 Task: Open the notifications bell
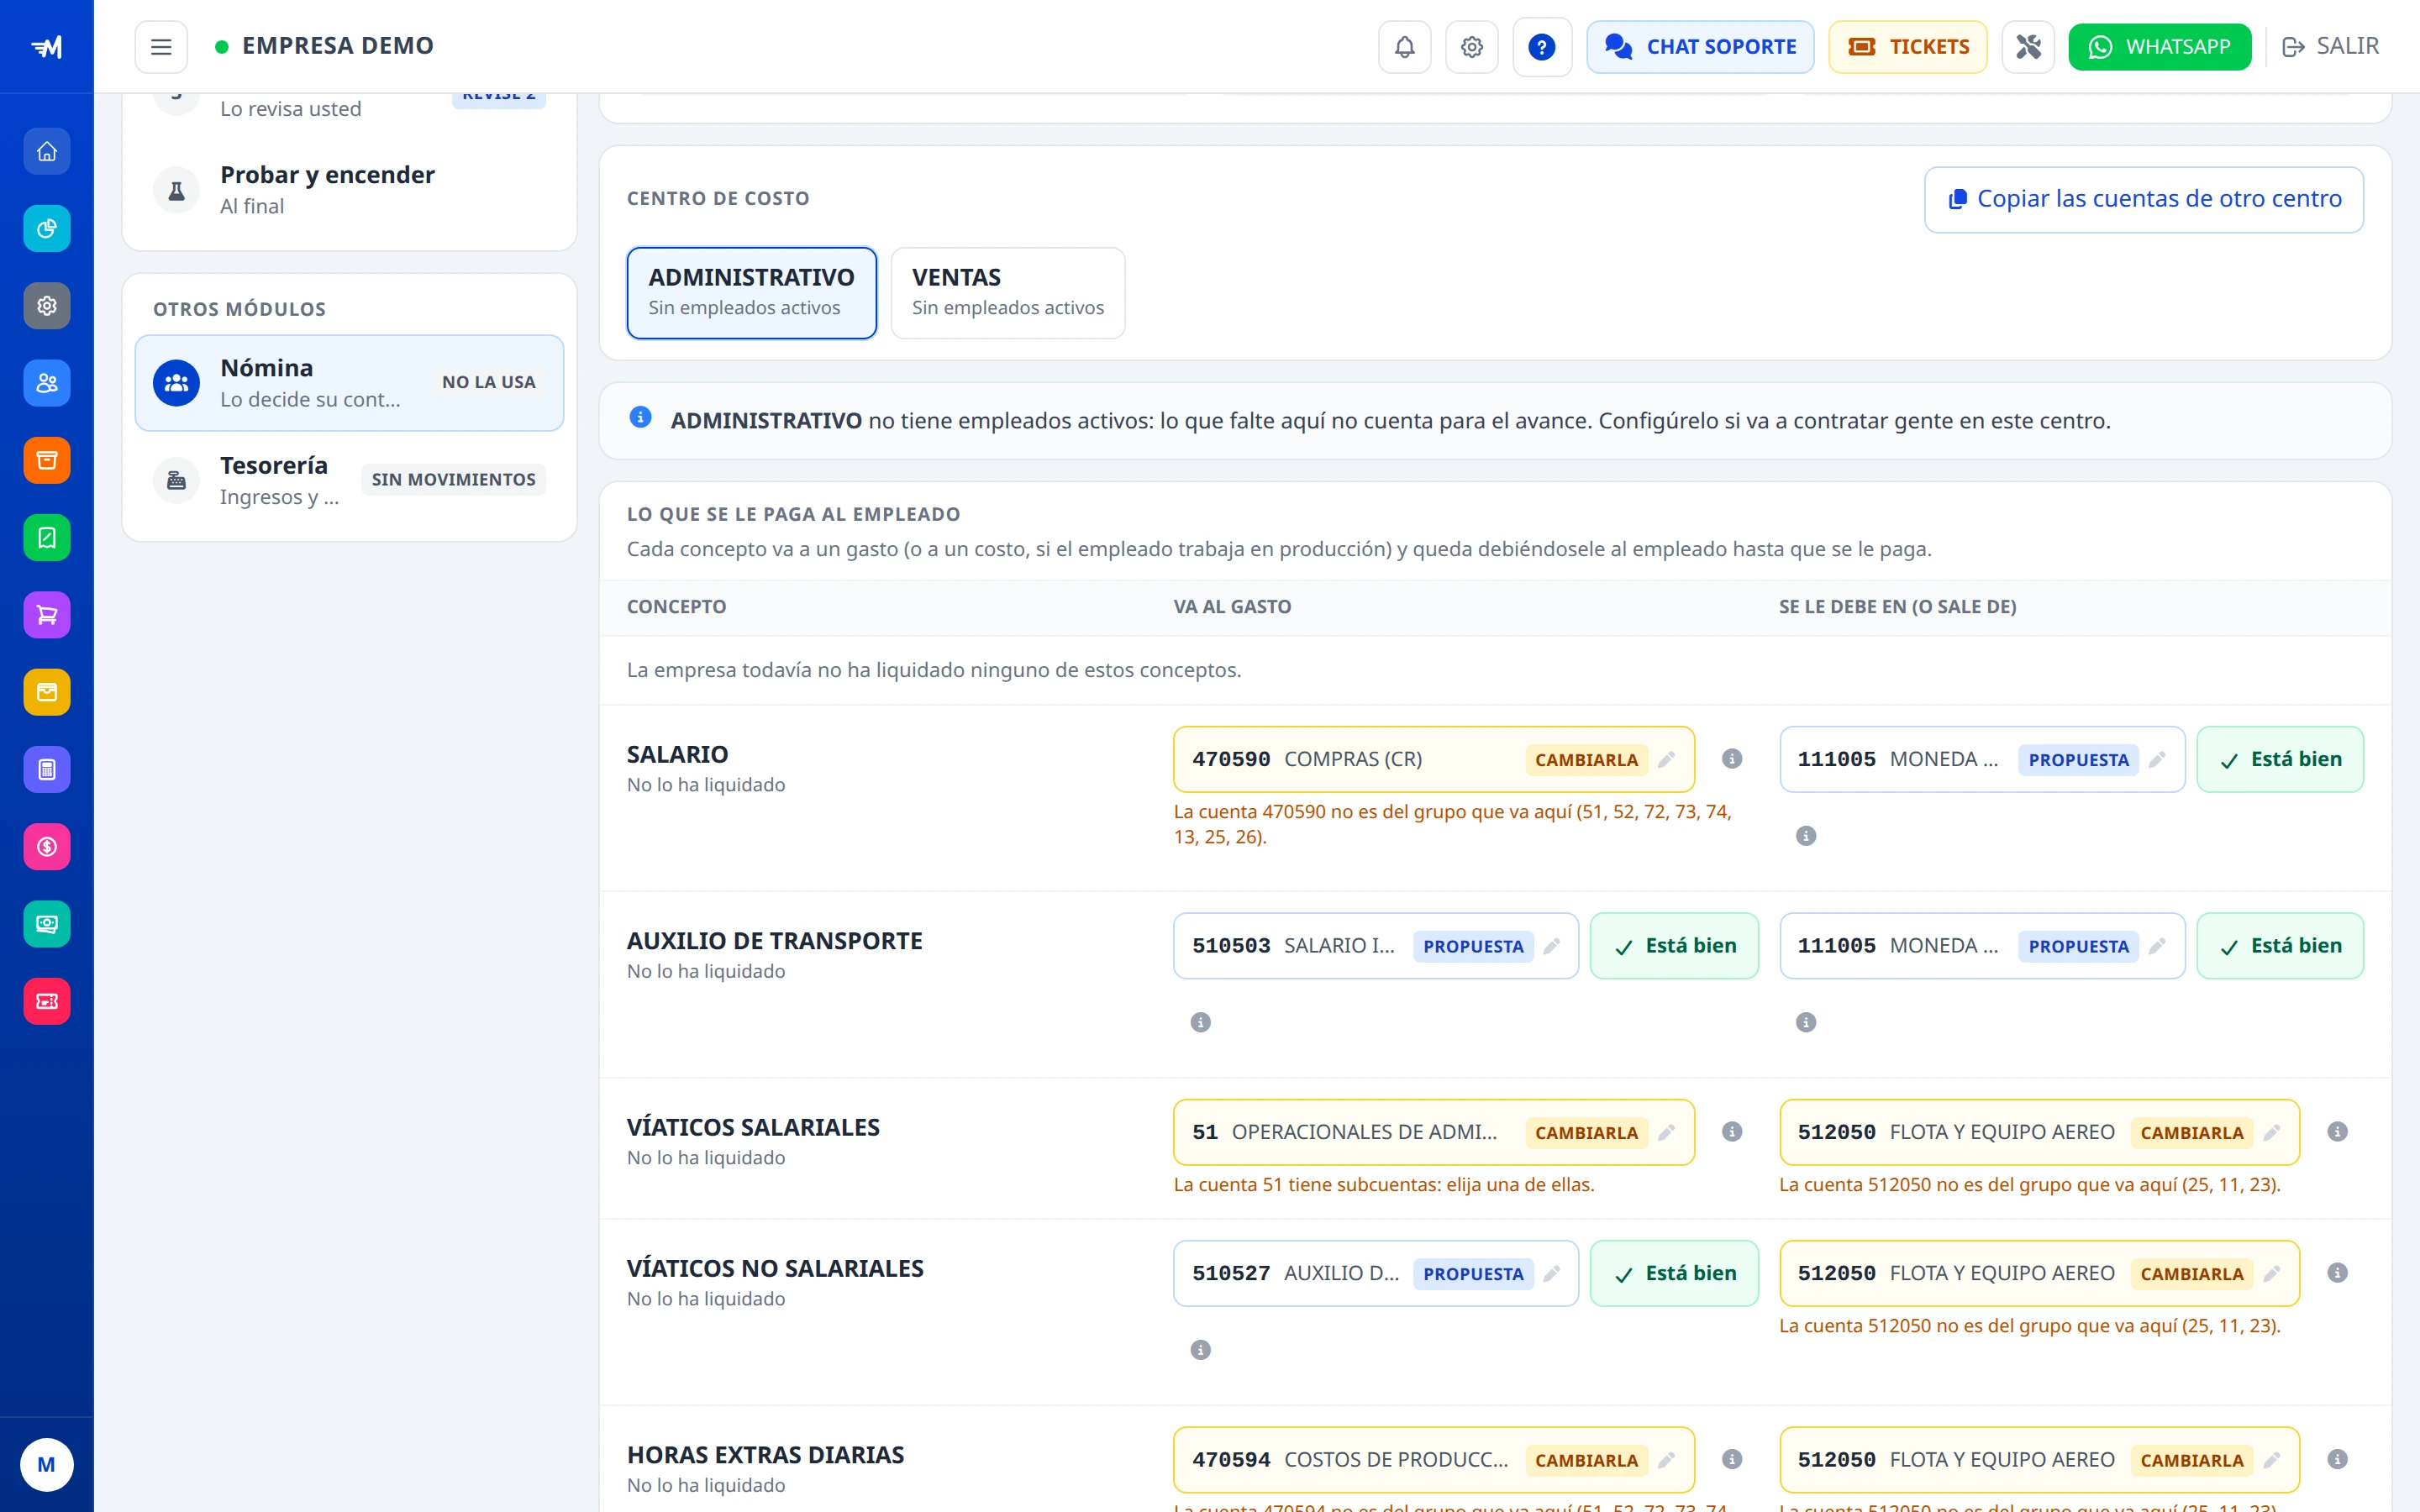[x=1404, y=47]
